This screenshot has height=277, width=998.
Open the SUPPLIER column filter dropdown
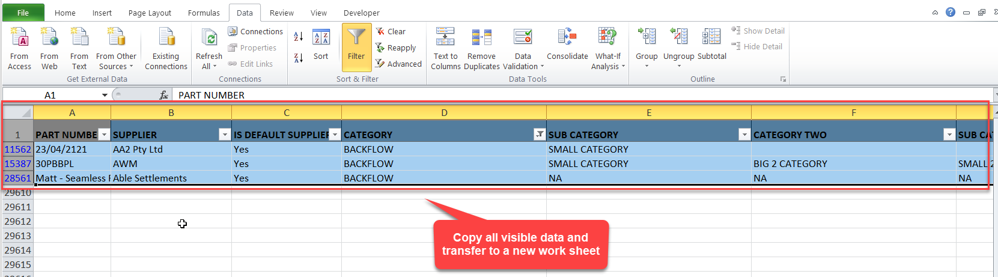click(224, 135)
